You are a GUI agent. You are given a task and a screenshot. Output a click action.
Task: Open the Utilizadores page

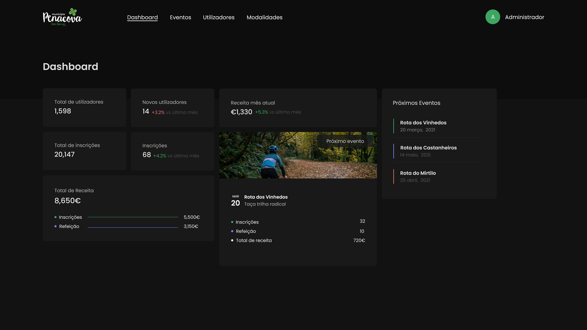coord(219,17)
